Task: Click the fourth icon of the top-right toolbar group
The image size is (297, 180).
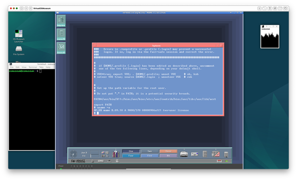Action: coord(275,8)
